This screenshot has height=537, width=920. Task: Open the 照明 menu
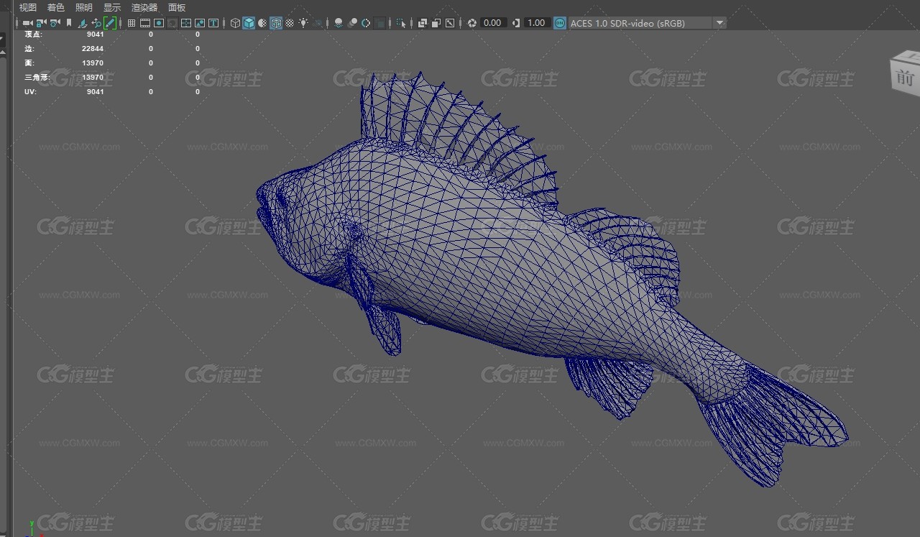[83, 7]
